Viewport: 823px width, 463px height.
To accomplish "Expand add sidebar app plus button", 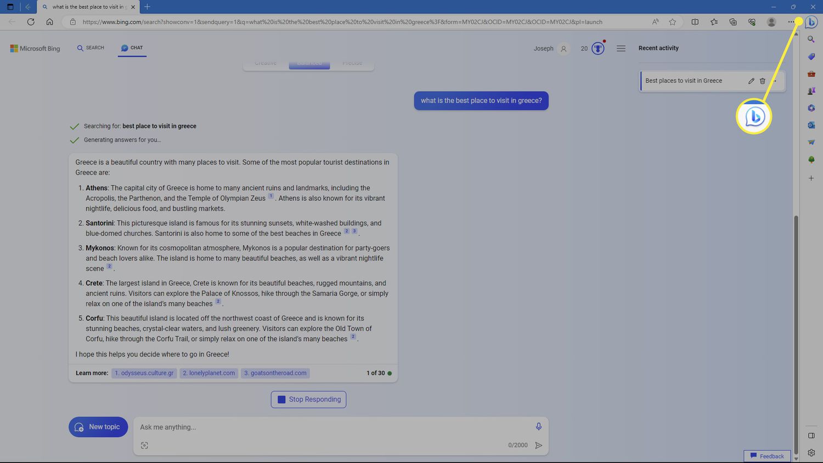I will pos(811,178).
